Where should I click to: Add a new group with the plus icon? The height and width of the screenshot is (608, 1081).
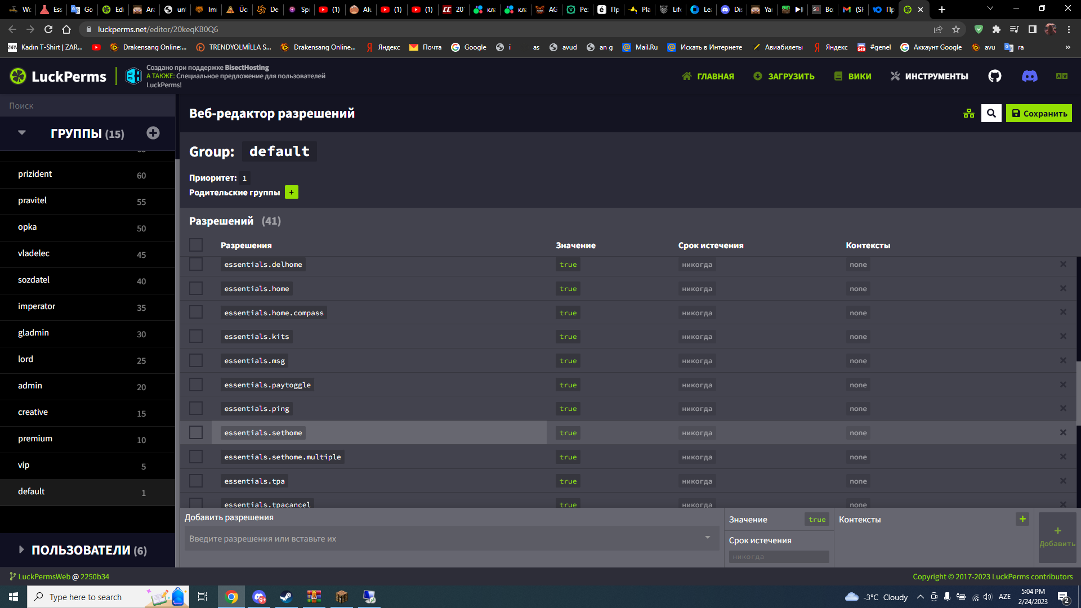[153, 133]
